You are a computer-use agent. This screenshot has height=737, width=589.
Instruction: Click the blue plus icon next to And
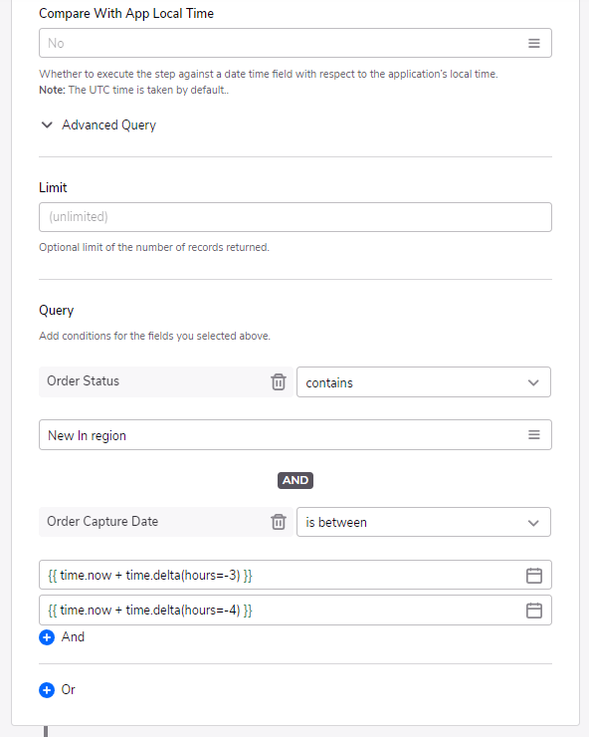click(x=47, y=637)
